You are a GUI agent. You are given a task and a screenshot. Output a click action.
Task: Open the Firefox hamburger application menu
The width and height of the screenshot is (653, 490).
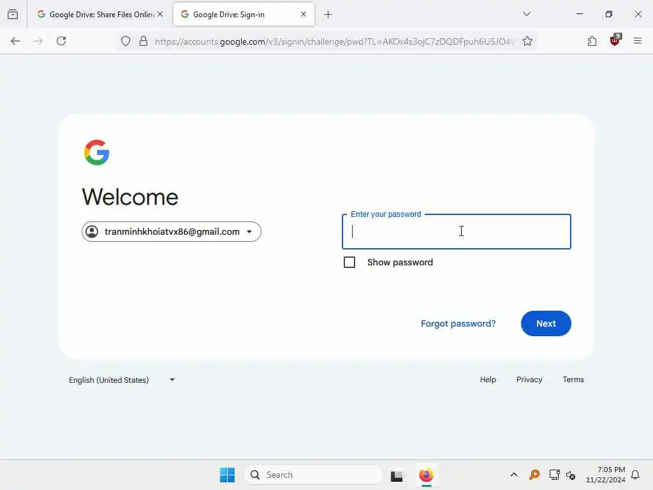tap(638, 41)
